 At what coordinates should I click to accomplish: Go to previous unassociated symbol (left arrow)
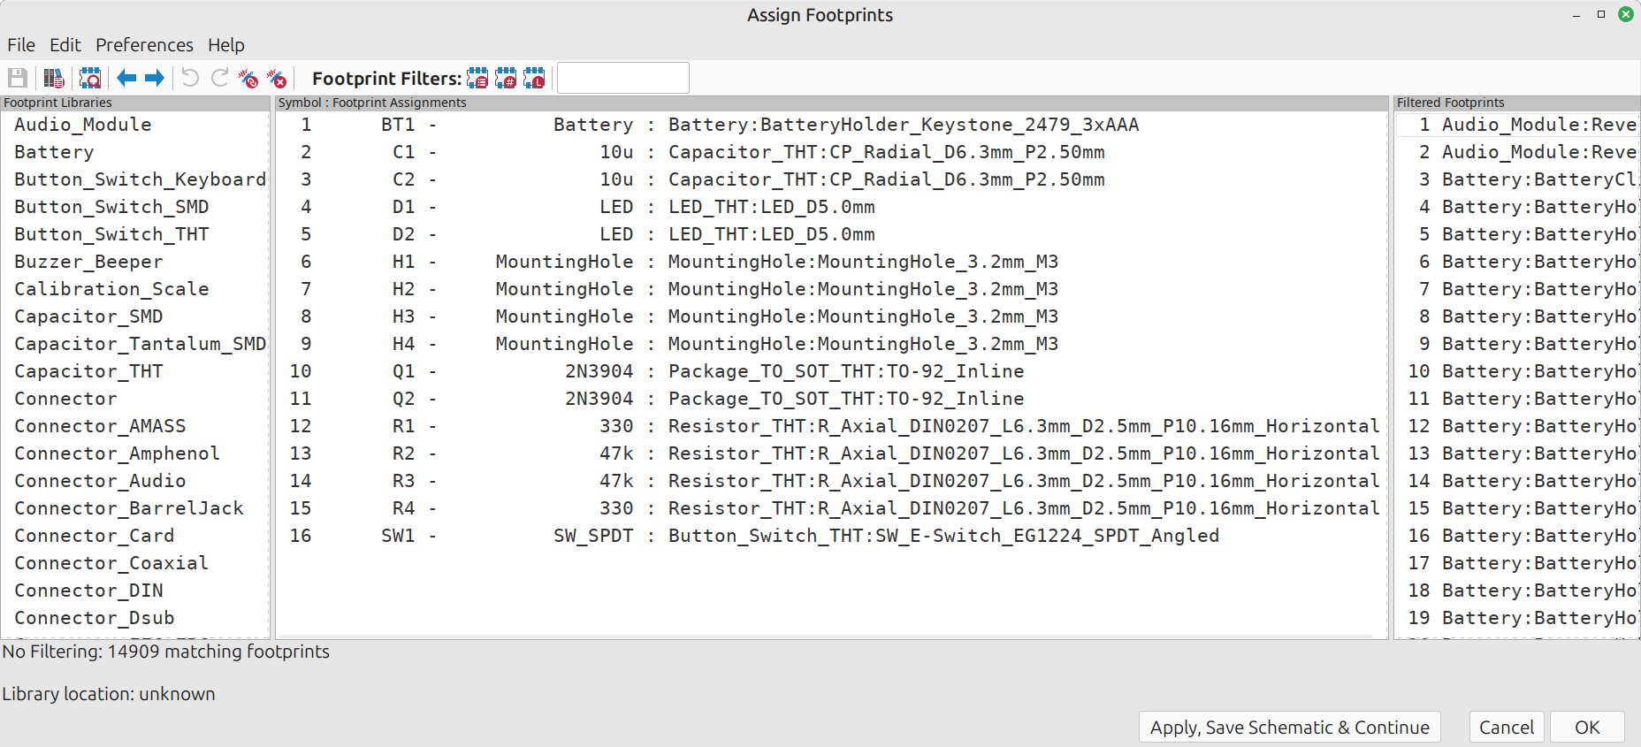pyautogui.click(x=126, y=78)
